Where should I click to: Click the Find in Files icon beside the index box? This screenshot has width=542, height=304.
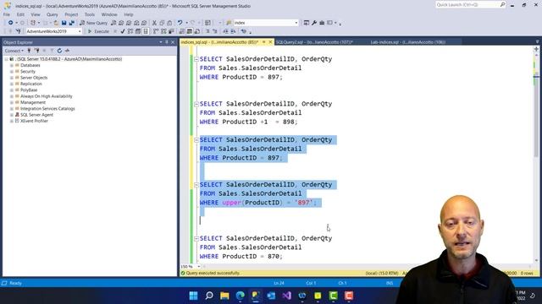click(x=229, y=23)
